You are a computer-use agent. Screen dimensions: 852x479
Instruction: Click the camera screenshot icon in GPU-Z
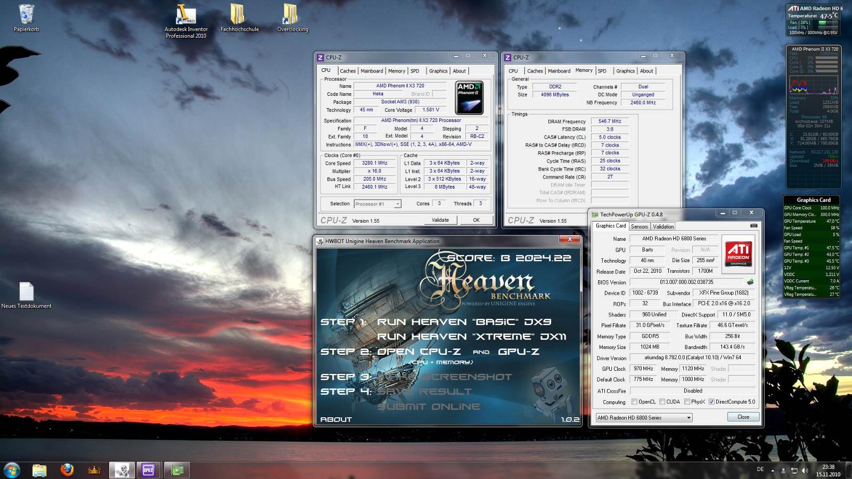(x=753, y=226)
